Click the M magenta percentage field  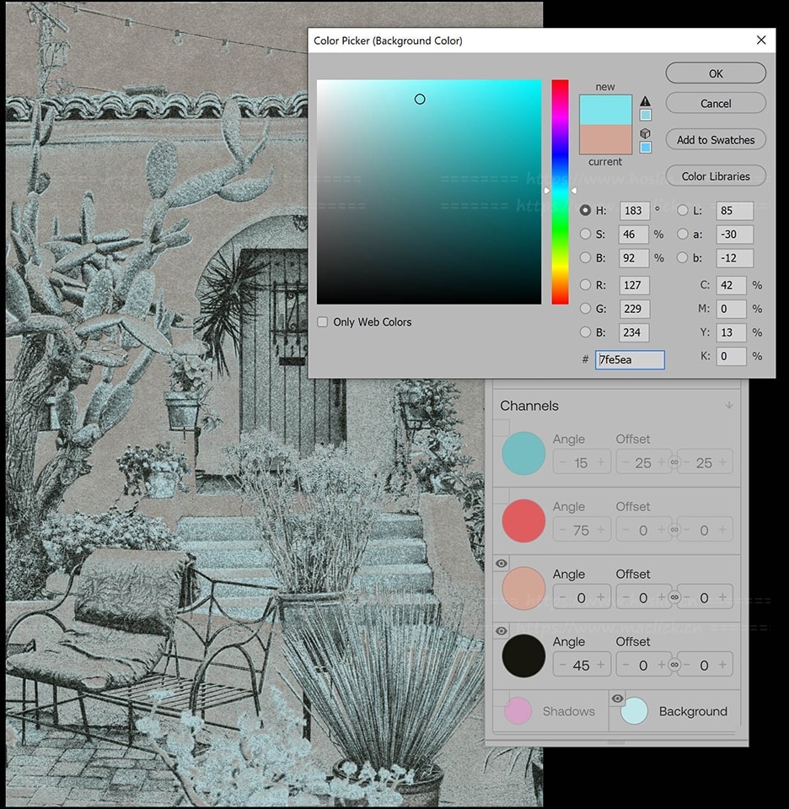731,309
